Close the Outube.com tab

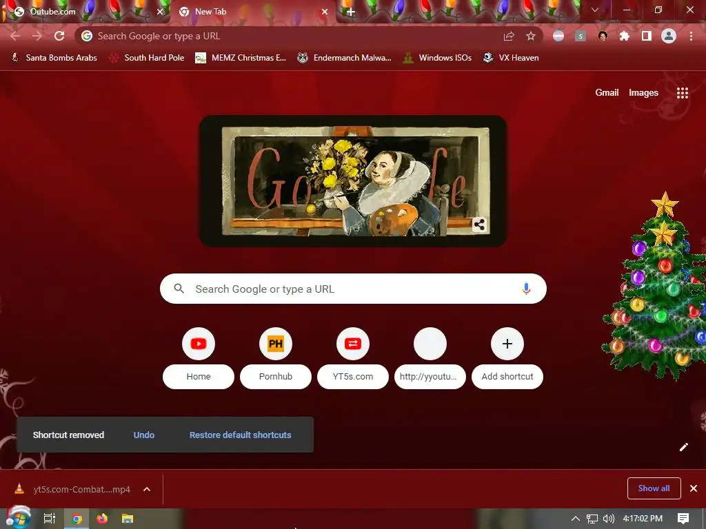(160, 12)
